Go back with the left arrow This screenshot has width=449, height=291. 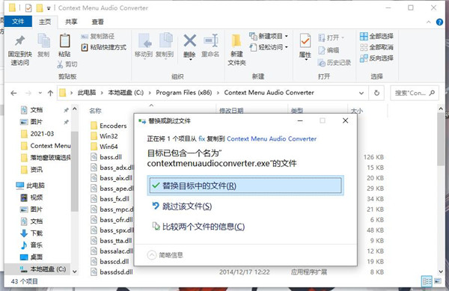click(13, 93)
